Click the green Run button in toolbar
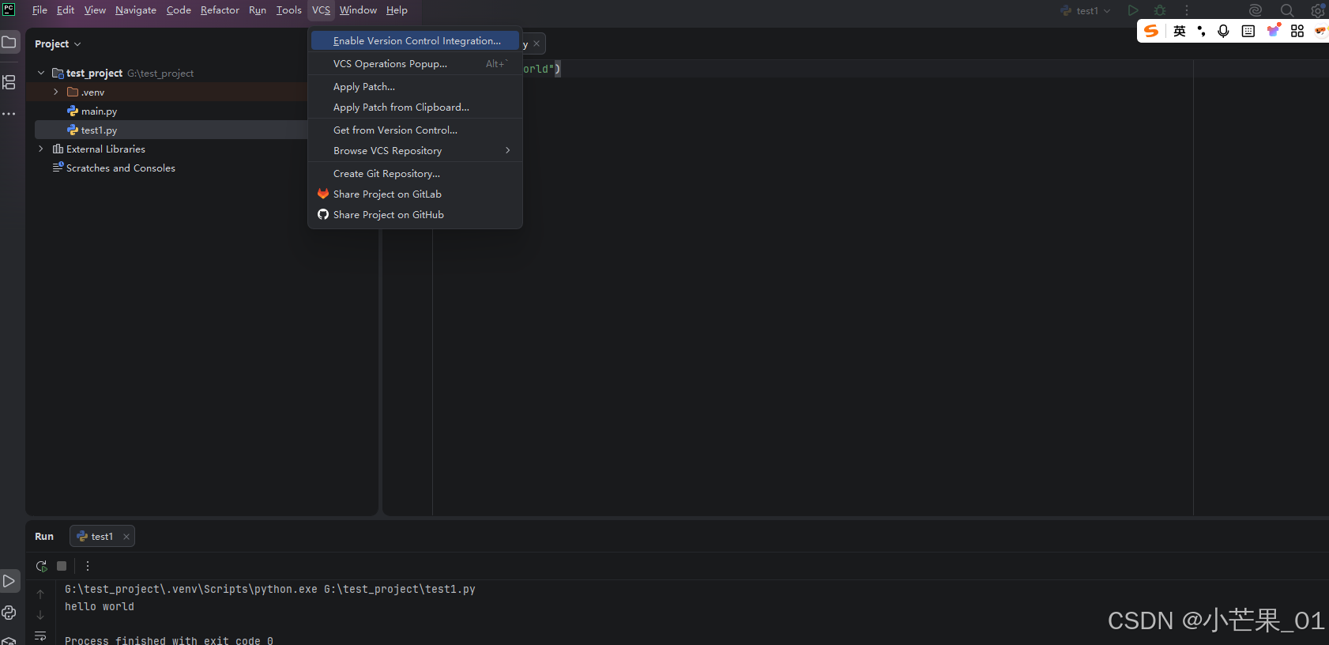 point(1133,10)
